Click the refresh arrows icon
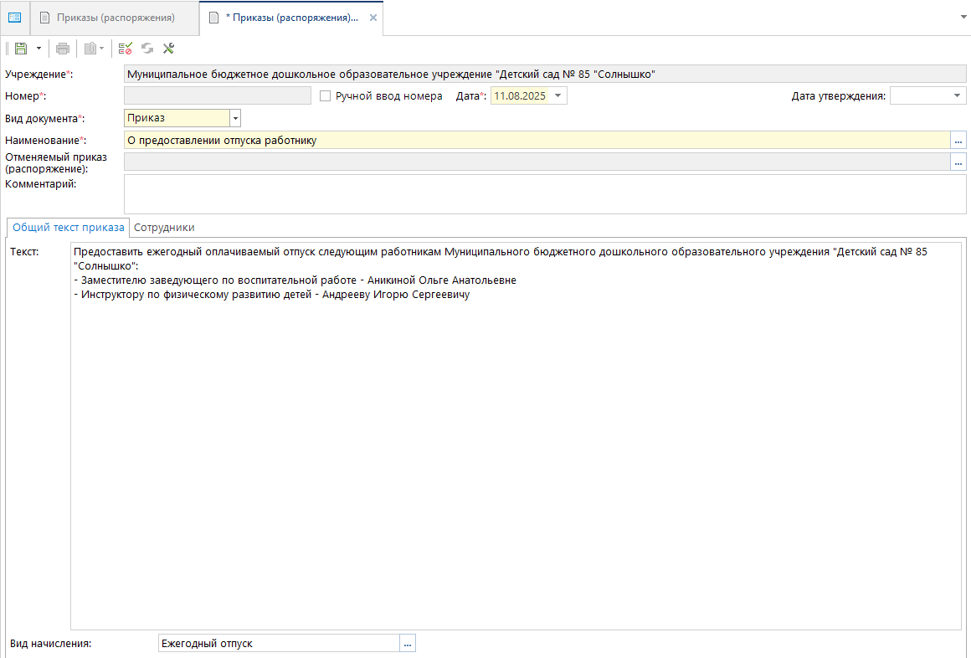Image resolution: width=971 pixels, height=658 pixels. click(x=147, y=49)
